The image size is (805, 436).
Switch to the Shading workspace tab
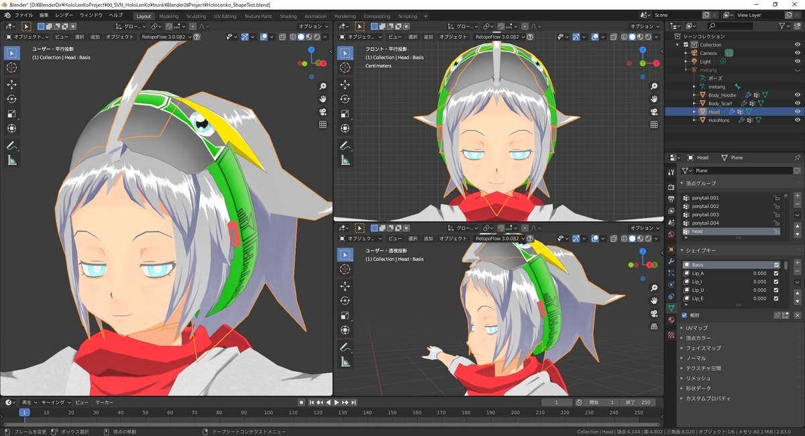[288, 16]
